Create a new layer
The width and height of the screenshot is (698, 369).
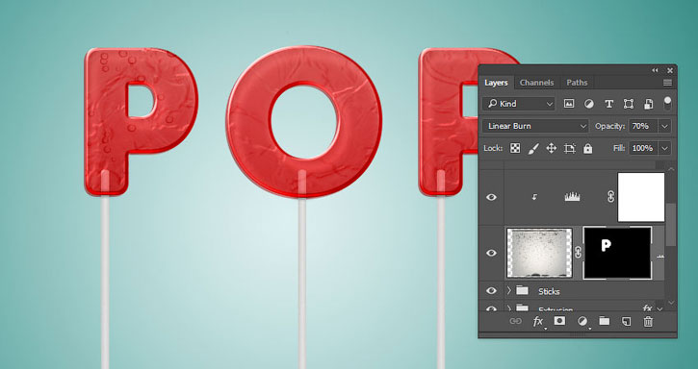click(627, 321)
